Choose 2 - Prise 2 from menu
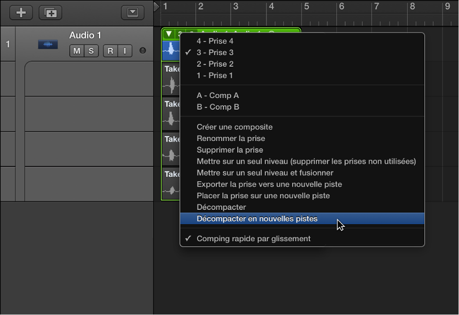Image resolution: width=459 pixels, height=315 pixels. (215, 64)
